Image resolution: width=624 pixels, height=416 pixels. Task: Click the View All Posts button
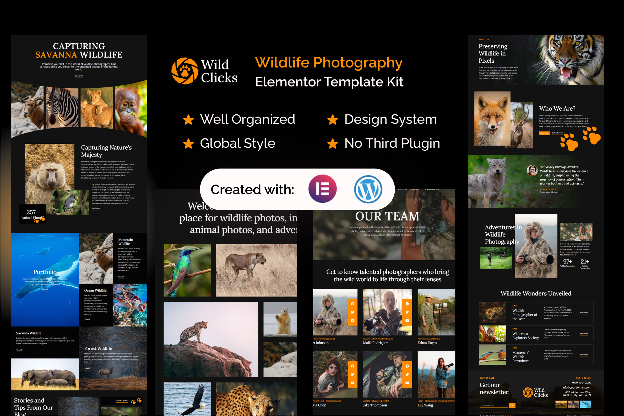click(x=122, y=401)
